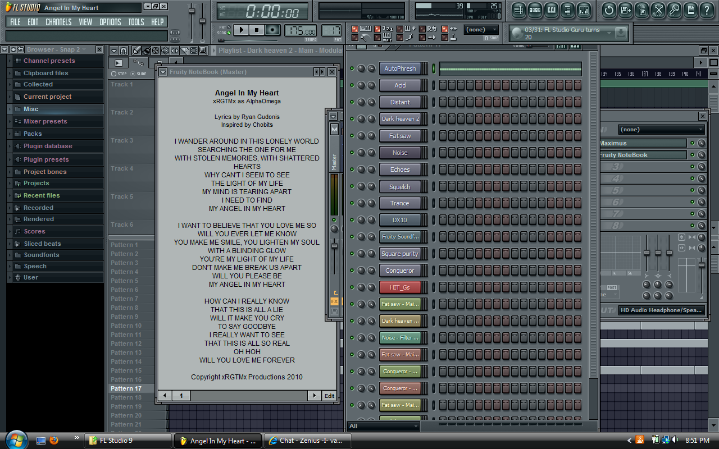Choose the Select tool in Playlist toolbar
This screenshot has height=449, width=719.
[194, 51]
